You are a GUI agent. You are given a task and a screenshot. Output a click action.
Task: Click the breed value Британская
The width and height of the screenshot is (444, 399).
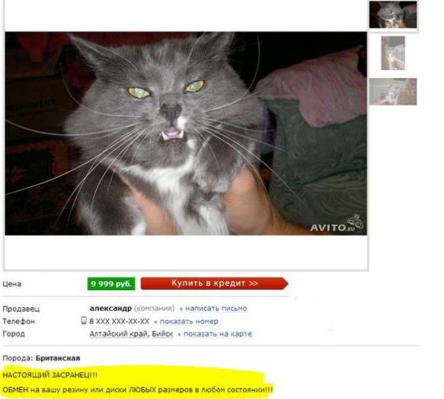[58, 358]
